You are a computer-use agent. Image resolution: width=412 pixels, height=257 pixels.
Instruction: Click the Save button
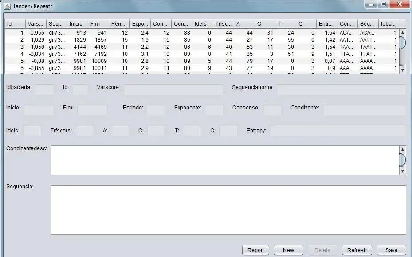391,249
